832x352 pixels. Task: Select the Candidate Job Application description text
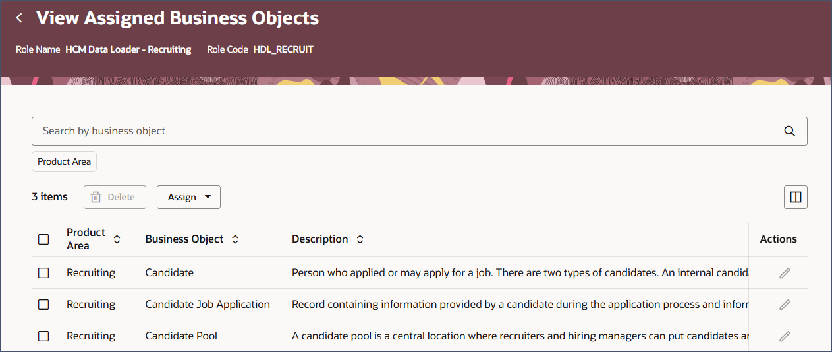coord(519,305)
